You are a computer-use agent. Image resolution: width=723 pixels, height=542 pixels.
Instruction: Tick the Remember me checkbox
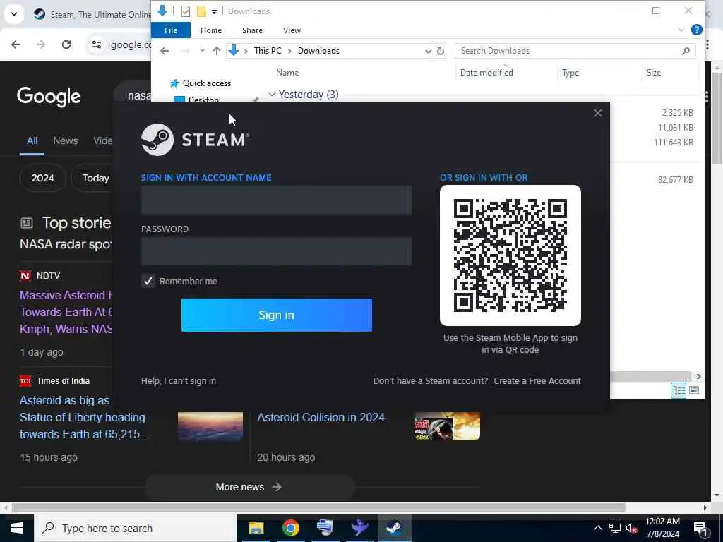[x=148, y=281]
